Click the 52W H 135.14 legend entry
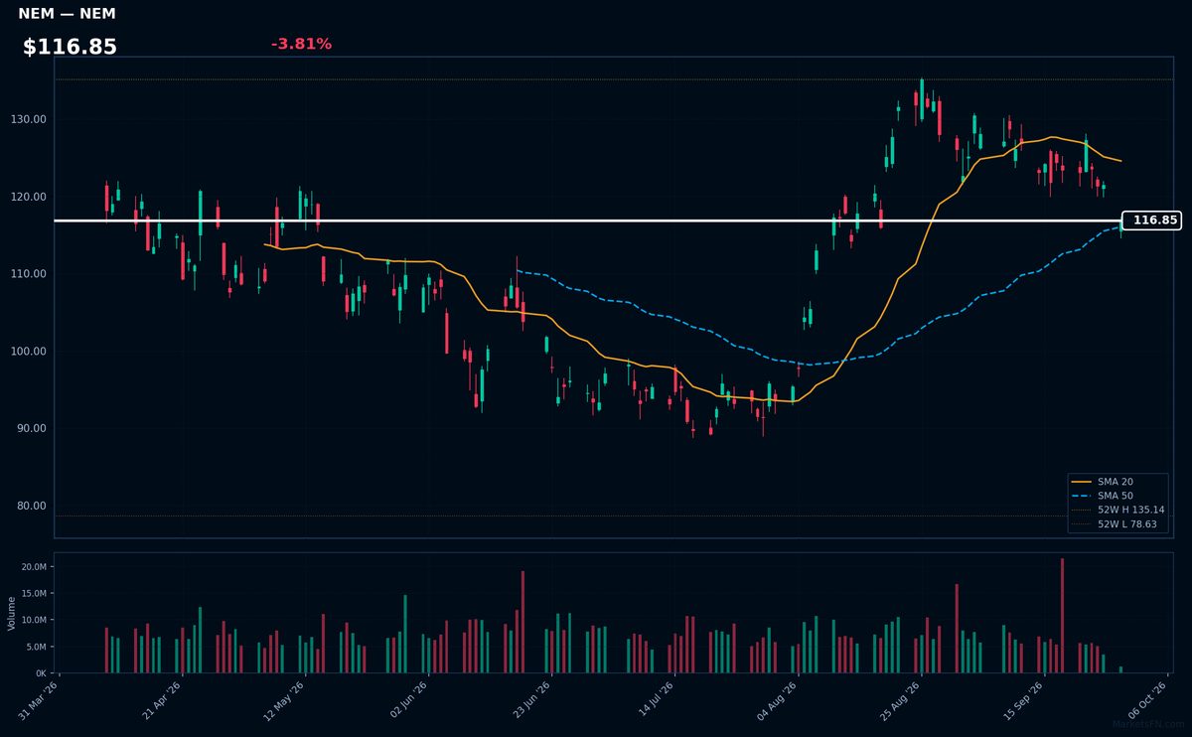Screen dimensions: 1192x737 pos(1117,510)
